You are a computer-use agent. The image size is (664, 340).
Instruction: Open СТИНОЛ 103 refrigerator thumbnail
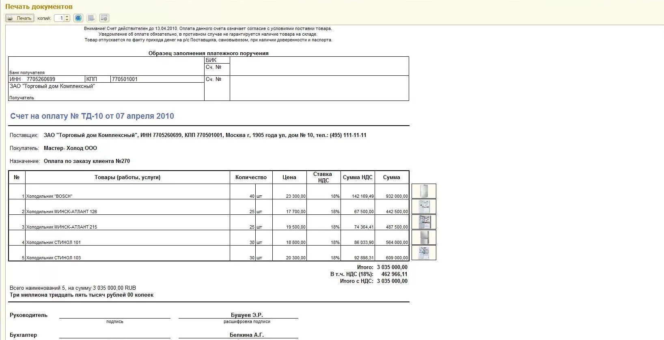tap(424, 253)
